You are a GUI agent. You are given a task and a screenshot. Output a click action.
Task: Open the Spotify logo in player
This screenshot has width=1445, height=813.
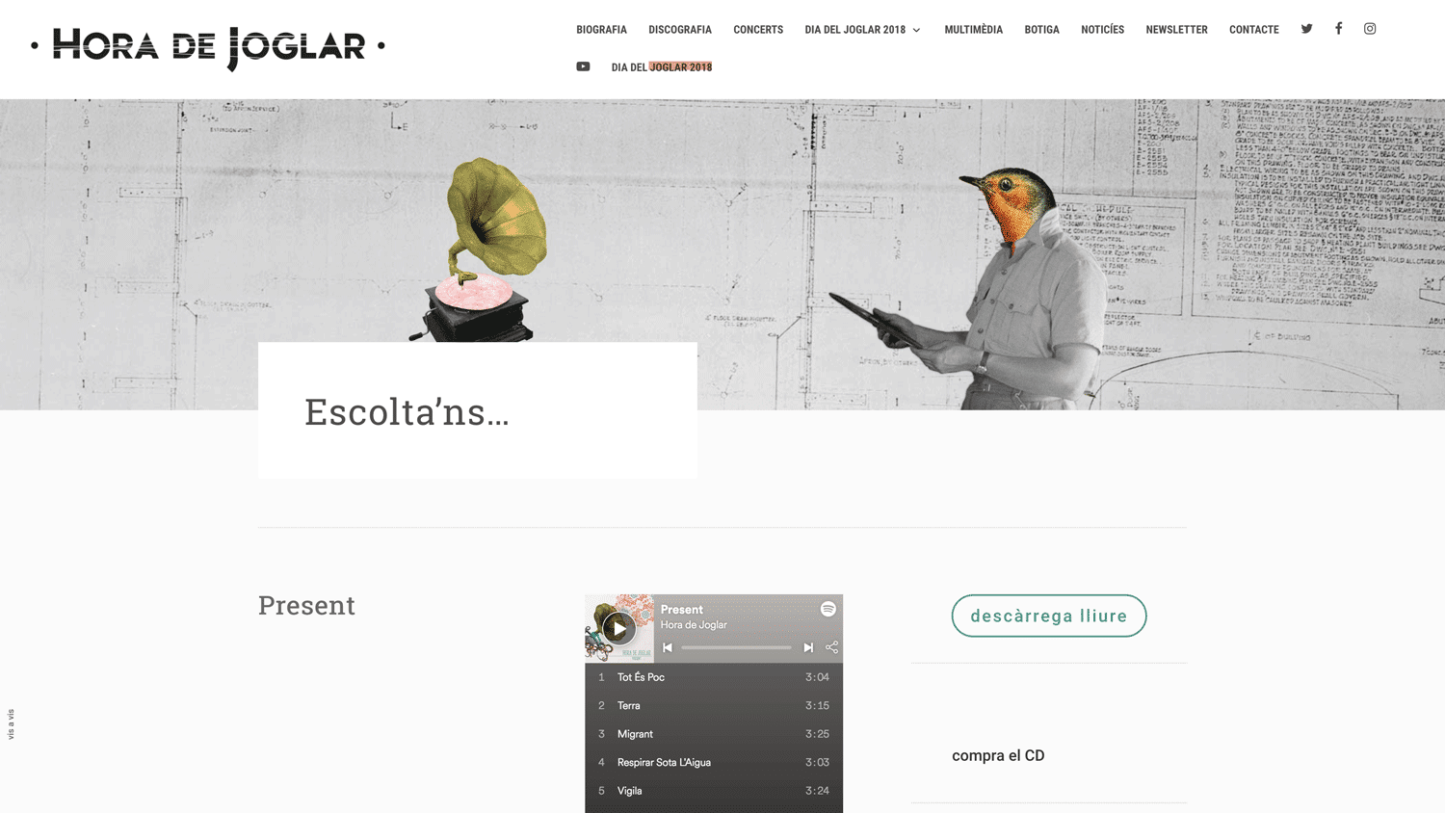click(828, 609)
